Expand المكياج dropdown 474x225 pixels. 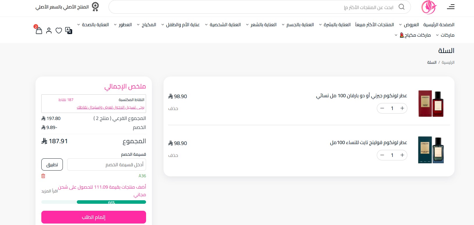[x=146, y=25]
